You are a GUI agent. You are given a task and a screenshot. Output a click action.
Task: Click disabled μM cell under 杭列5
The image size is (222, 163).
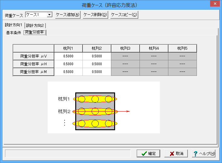coord(182,72)
